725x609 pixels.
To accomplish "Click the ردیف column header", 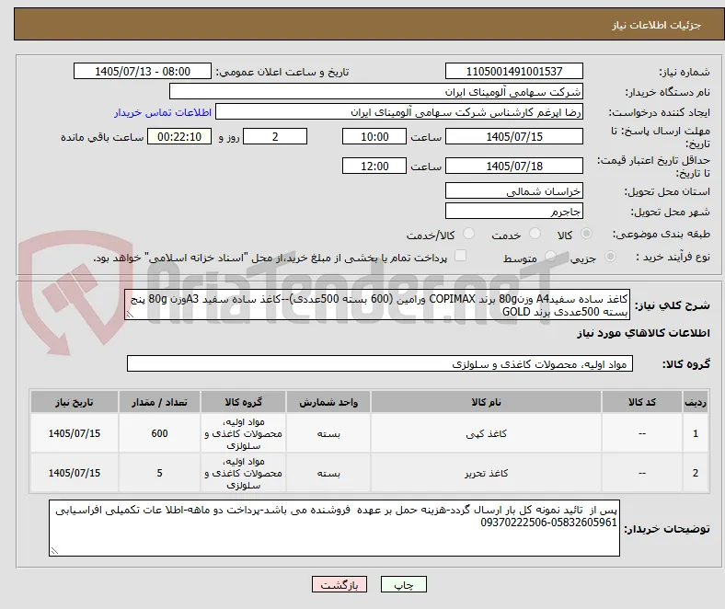I will [x=695, y=402].
